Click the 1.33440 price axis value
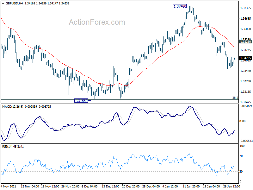 coord(246,71)
